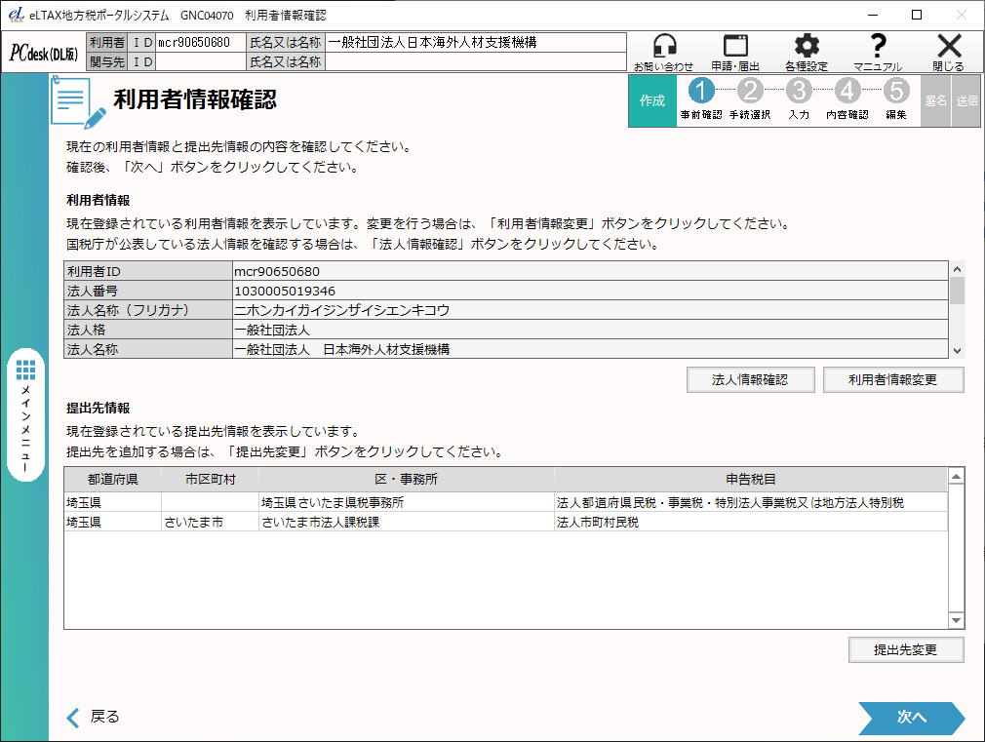Click the eLTAX logo in title bar

pyautogui.click(x=17, y=15)
